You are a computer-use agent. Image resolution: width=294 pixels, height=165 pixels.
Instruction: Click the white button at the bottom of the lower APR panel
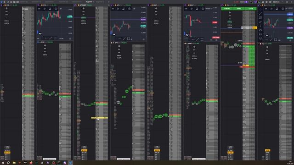tap(124, 159)
